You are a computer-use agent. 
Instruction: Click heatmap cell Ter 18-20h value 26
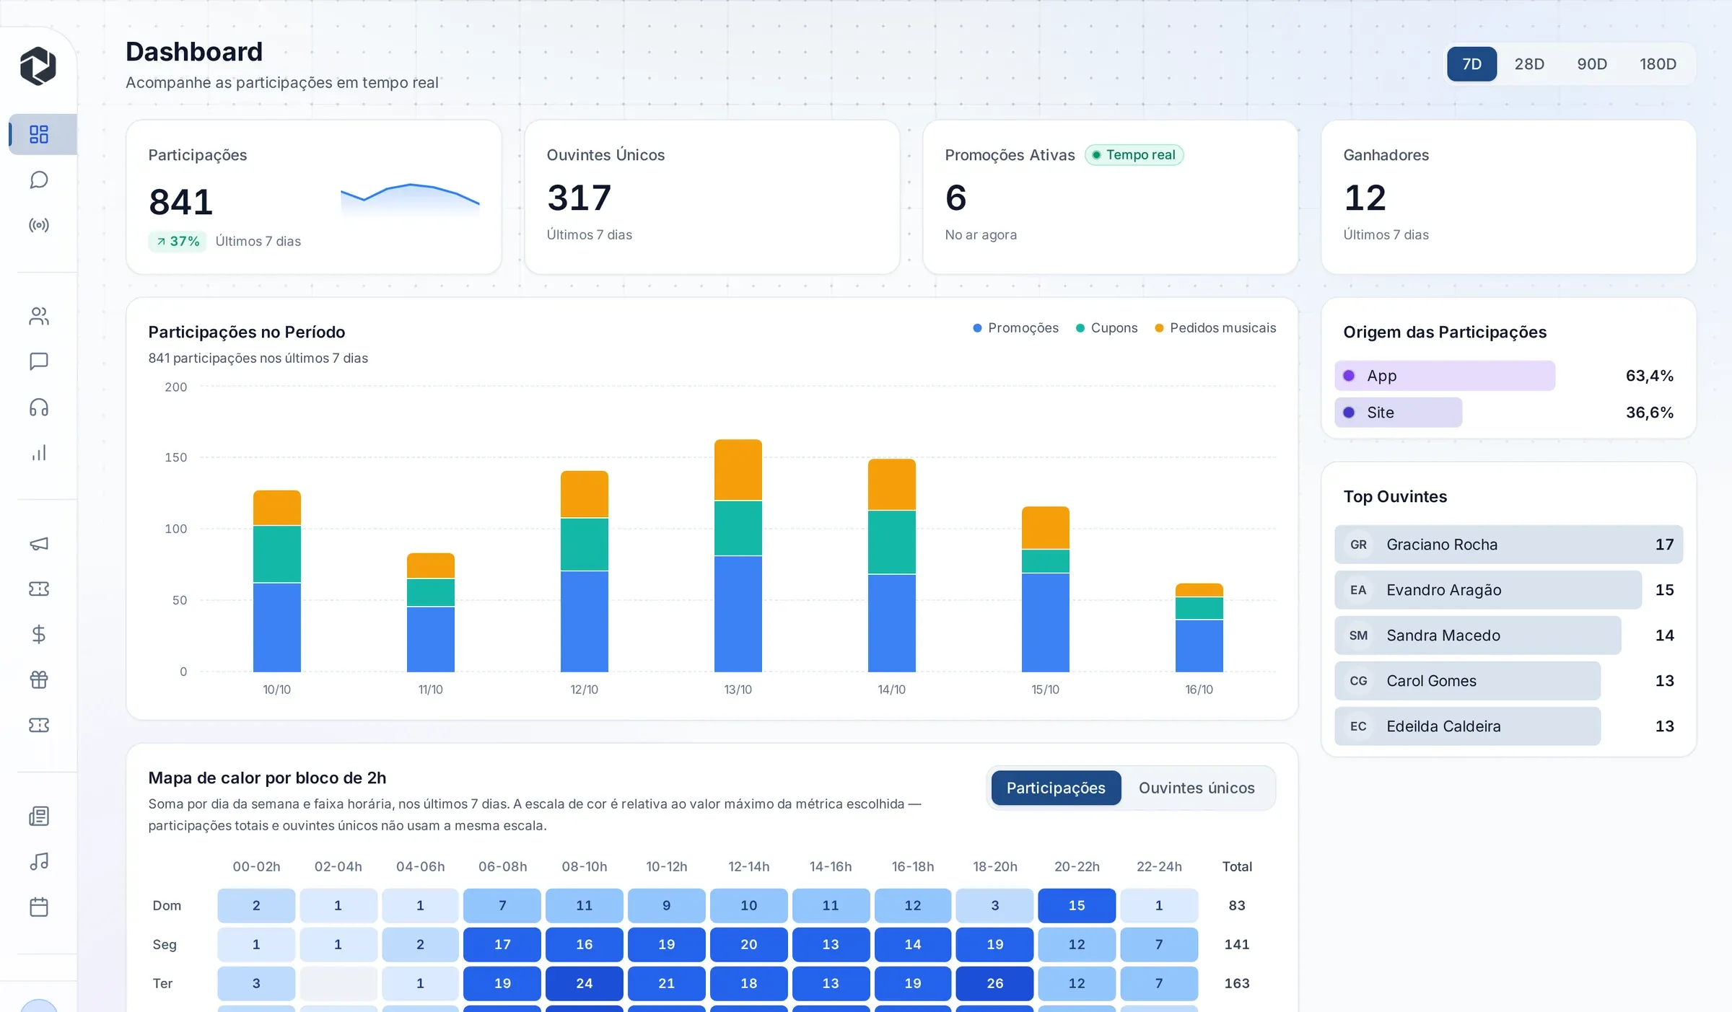(994, 983)
